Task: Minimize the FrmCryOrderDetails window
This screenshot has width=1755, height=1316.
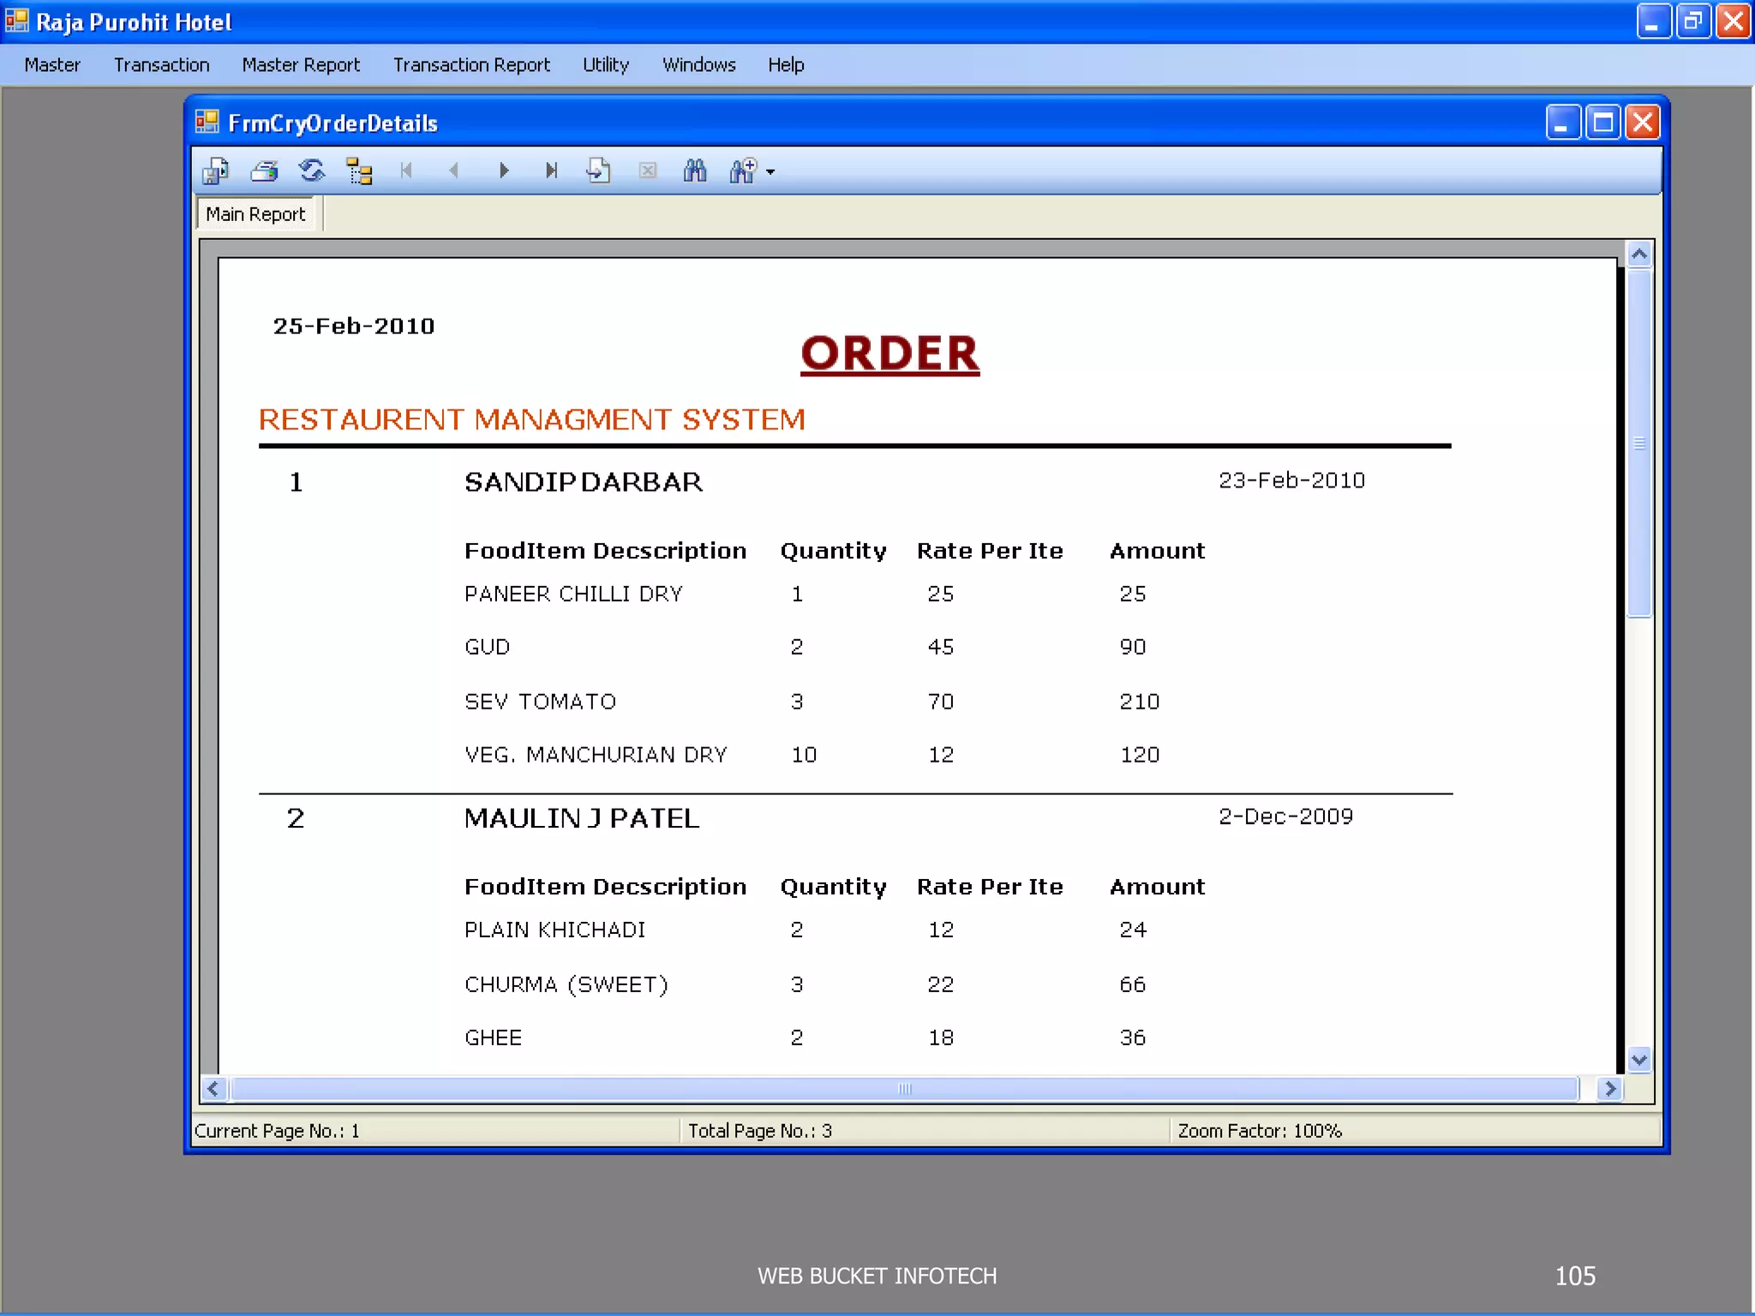Action: pyautogui.click(x=1562, y=123)
